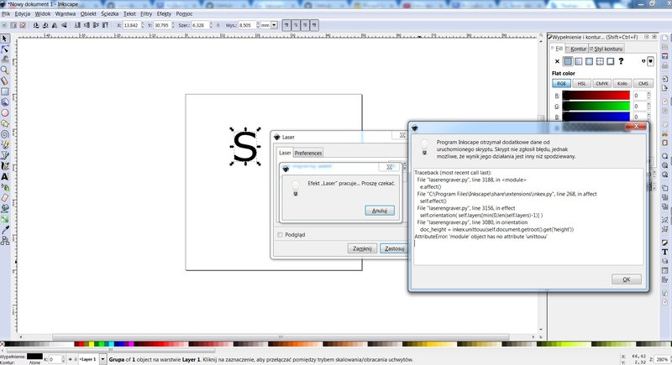This screenshot has height=365, width=672.
Task: Increase X position with stepper
Action: [143, 23]
